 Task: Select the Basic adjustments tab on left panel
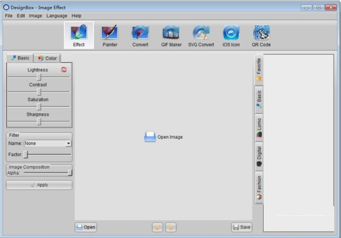[x=20, y=58]
